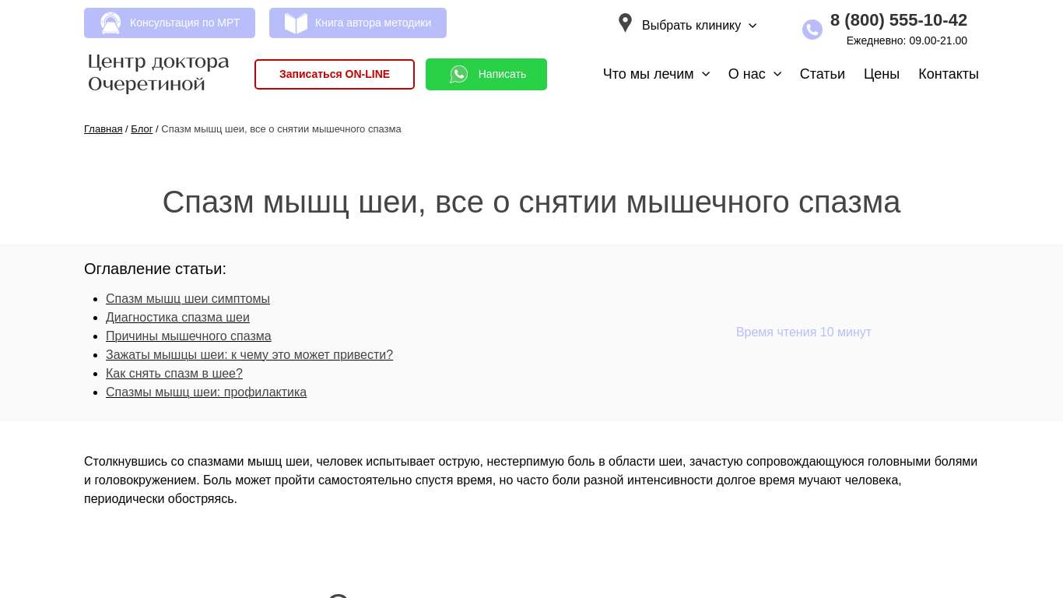The width and height of the screenshot is (1063, 598).
Task: Click the round phone icon
Action: [x=812, y=30]
